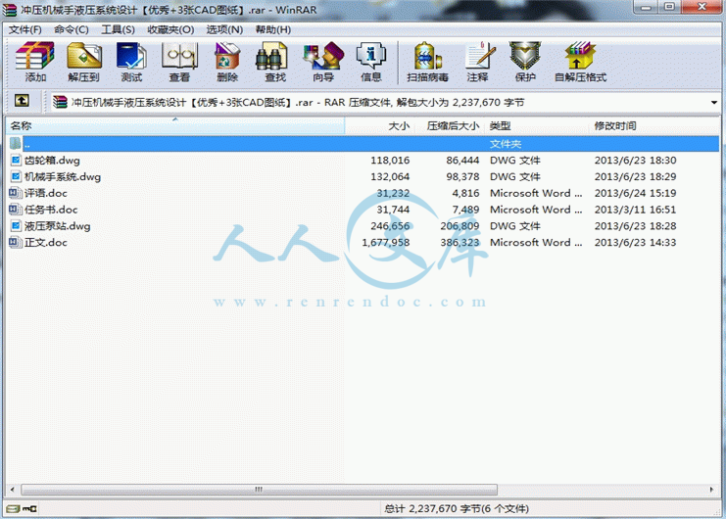Start 扫描病毒 (Virus Scan) tool
Viewport: 726px width, 519px height.
coord(428,62)
